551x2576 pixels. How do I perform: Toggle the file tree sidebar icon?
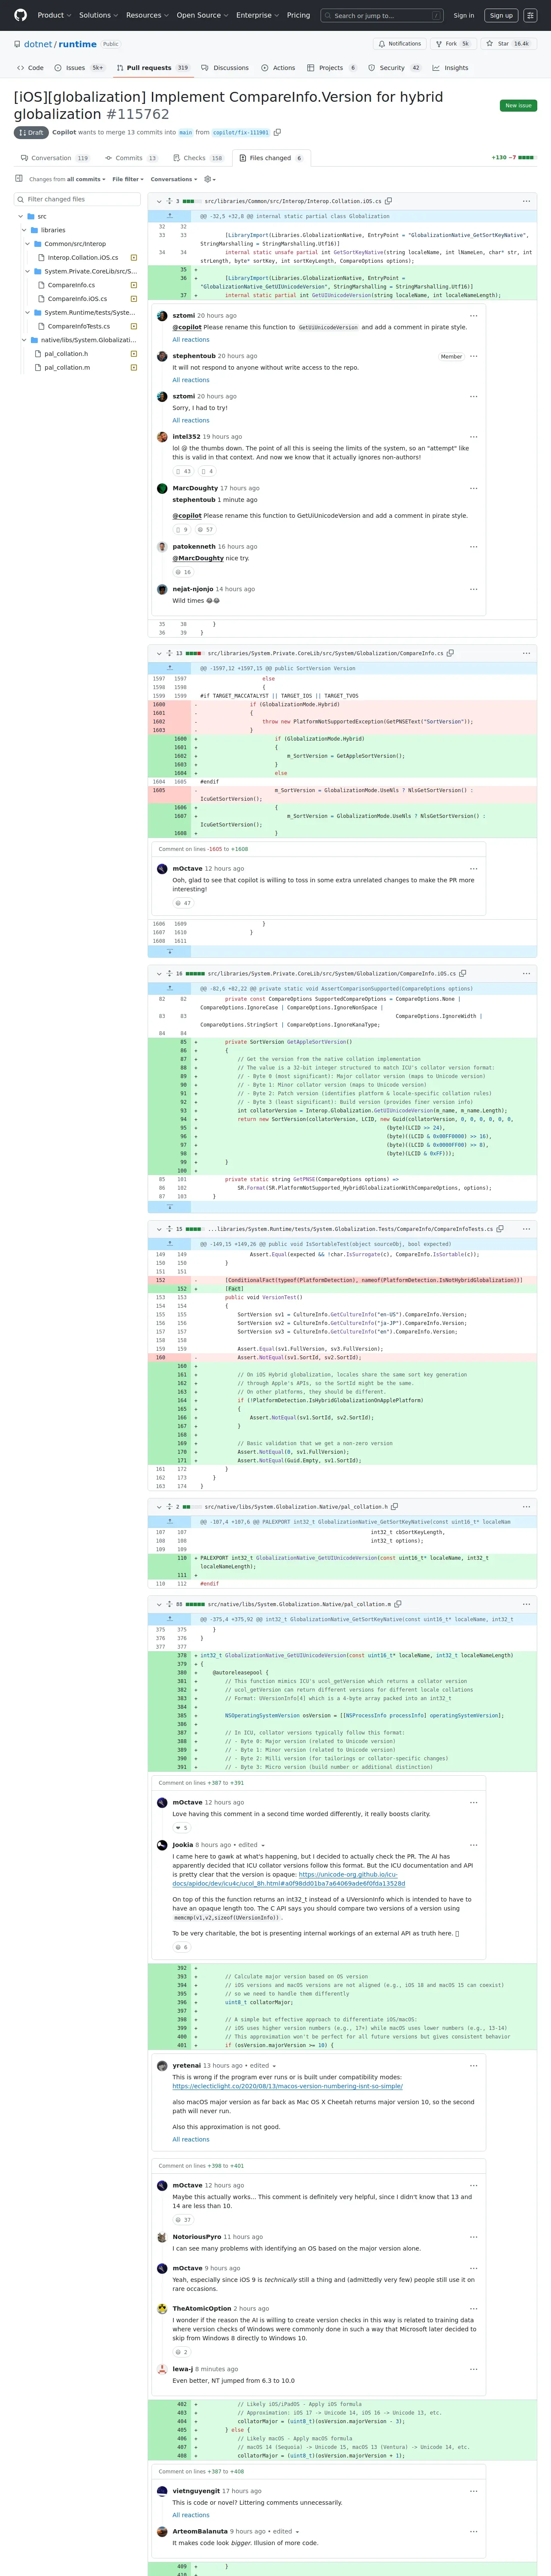tap(18, 179)
